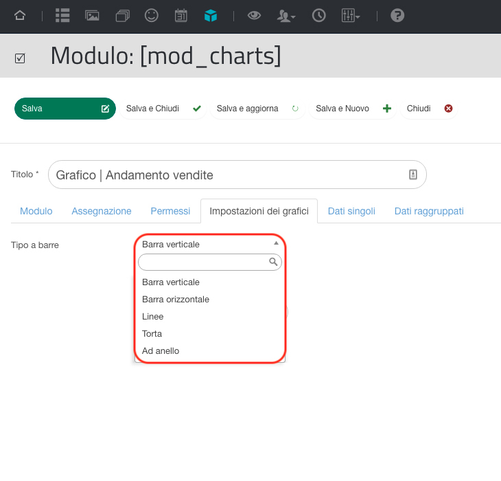This screenshot has height=481, width=501.
Task: Switch to the Dati singoli tab
Action: (x=351, y=211)
